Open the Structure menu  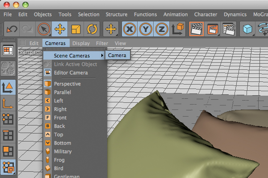117,15
